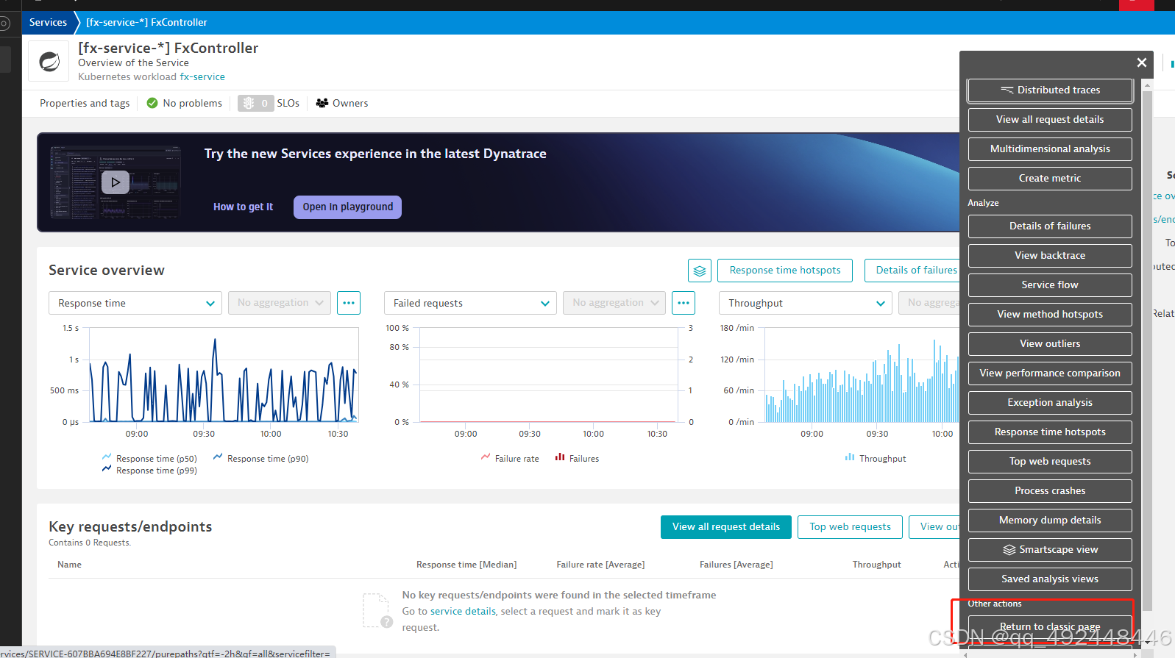Click Top web requests button in Key requests
The height and width of the screenshot is (658, 1175).
tap(851, 527)
